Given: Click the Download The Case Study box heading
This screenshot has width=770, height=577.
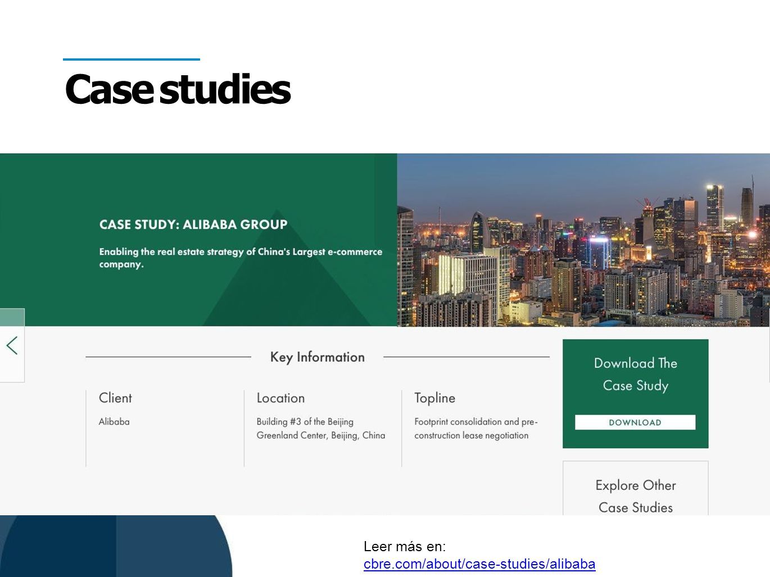Looking at the screenshot, I should pyautogui.click(x=636, y=374).
